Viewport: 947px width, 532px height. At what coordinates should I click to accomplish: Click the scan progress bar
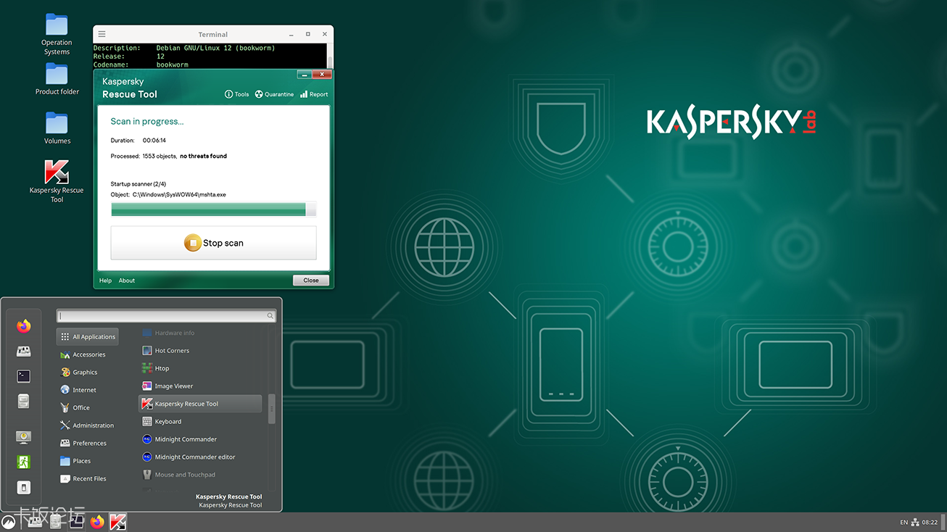[213, 209]
